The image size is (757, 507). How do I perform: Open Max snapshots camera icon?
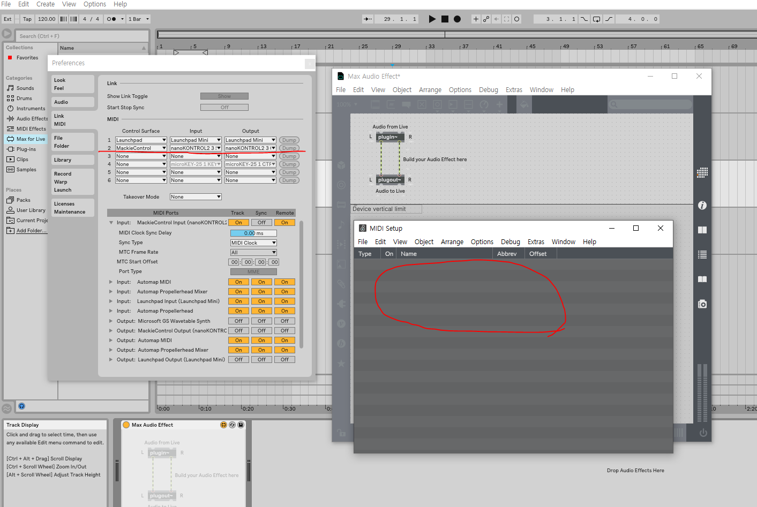click(702, 304)
